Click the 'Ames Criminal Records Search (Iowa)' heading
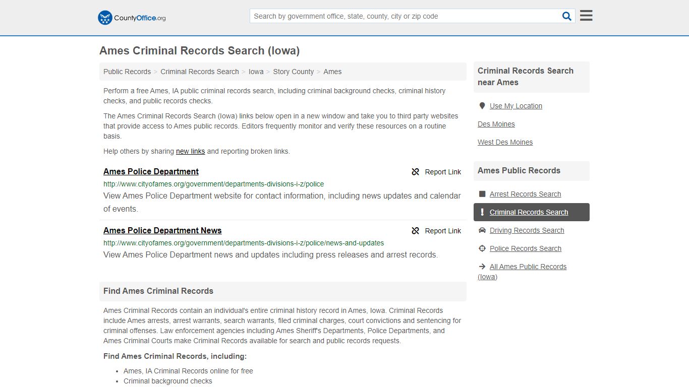Viewport: 689px width, 387px height. 200,51
